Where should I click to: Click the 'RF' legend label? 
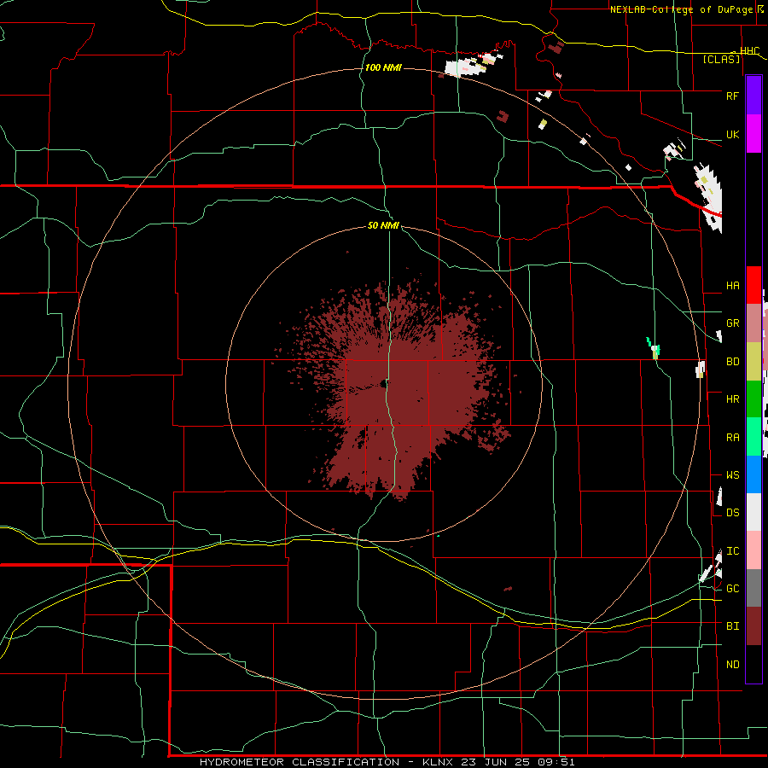click(x=732, y=96)
